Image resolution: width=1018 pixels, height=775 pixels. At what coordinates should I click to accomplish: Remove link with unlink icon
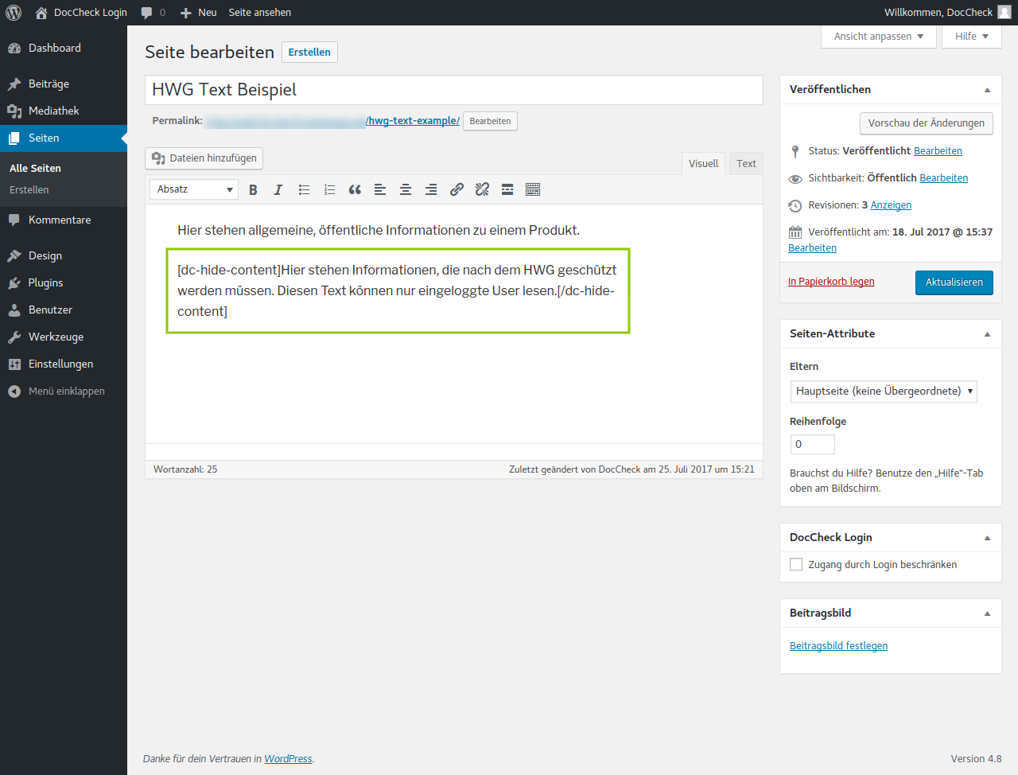tap(482, 189)
